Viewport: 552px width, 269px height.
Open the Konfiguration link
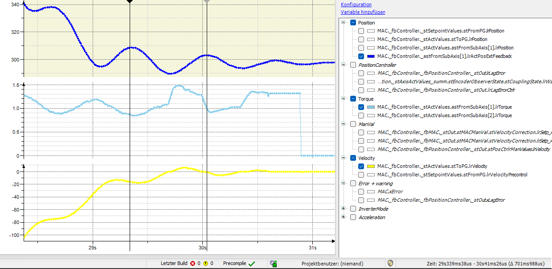click(x=356, y=4)
